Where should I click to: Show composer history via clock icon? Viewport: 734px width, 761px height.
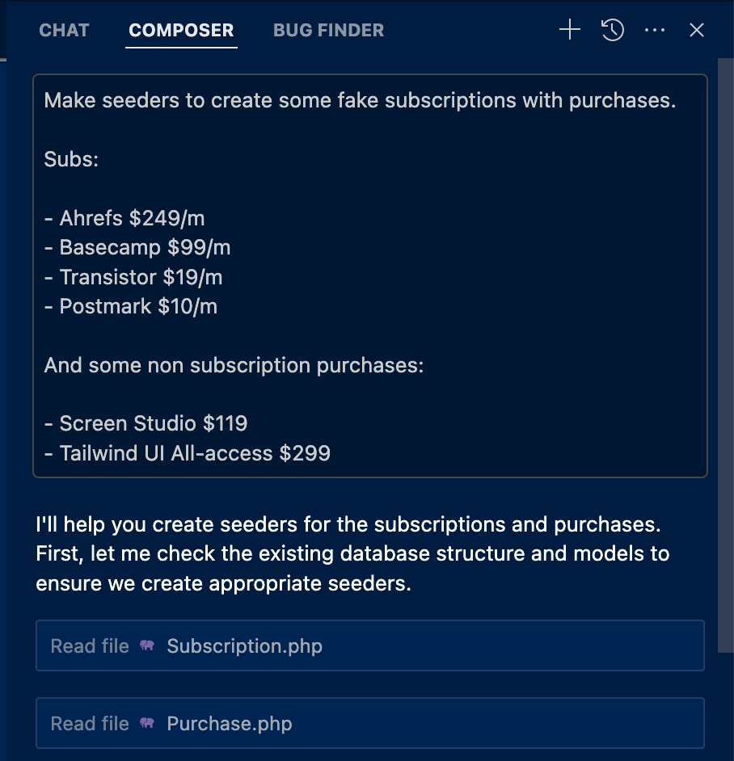[612, 31]
